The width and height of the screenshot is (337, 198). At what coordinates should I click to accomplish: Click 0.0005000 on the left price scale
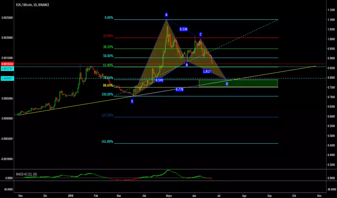(x=7, y=99)
